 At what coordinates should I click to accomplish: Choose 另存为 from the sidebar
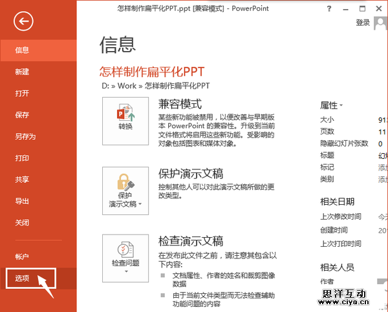click(x=25, y=136)
